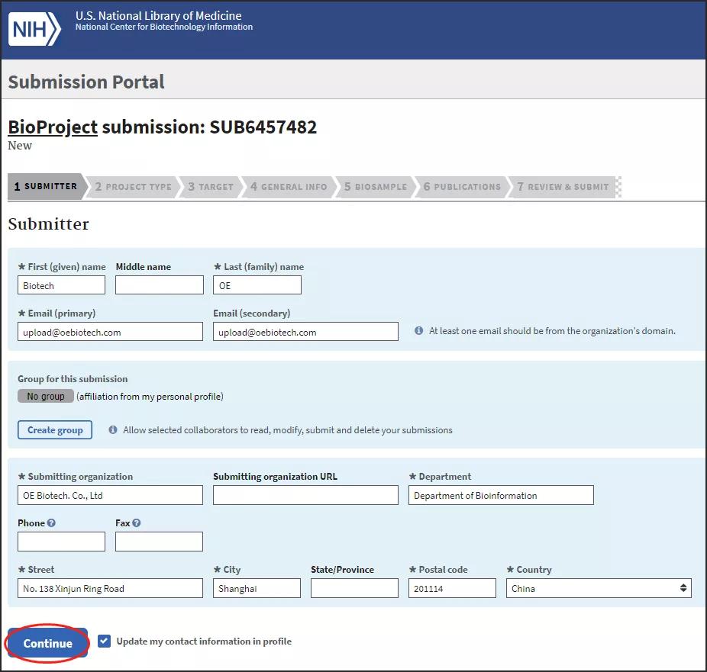
Task: Click the City field
Action: [257, 588]
